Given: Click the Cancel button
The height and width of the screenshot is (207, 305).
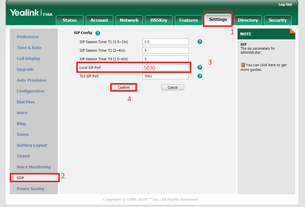Looking at the screenshot, I should (173, 87).
